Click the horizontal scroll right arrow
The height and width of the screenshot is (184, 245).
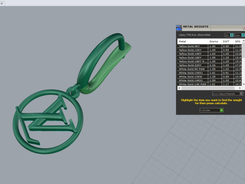[x=240, y=88]
